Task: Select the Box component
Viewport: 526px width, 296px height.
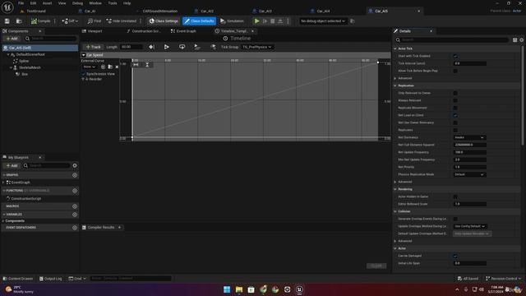Action: (25, 74)
